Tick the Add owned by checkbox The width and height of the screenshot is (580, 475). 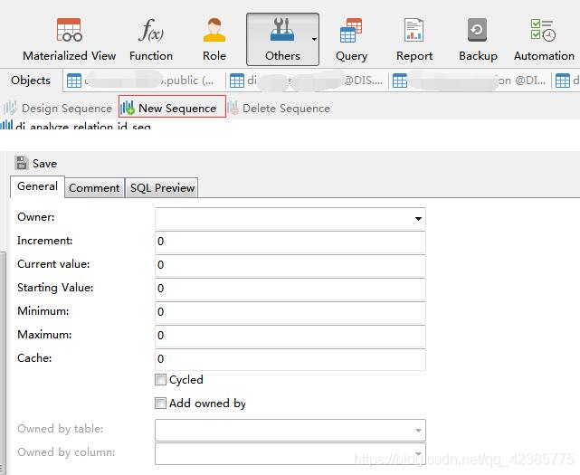(x=161, y=404)
